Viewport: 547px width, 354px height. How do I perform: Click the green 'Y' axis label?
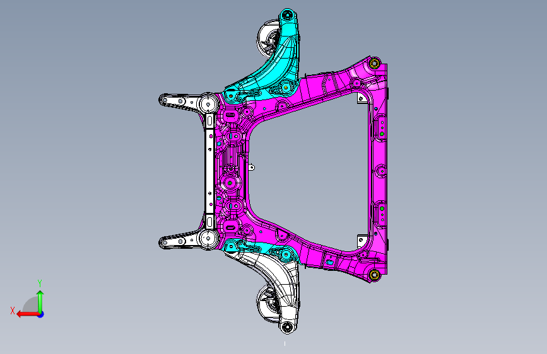point(40,283)
